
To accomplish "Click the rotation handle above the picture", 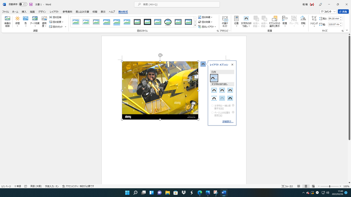I will (x=160, y=55).
